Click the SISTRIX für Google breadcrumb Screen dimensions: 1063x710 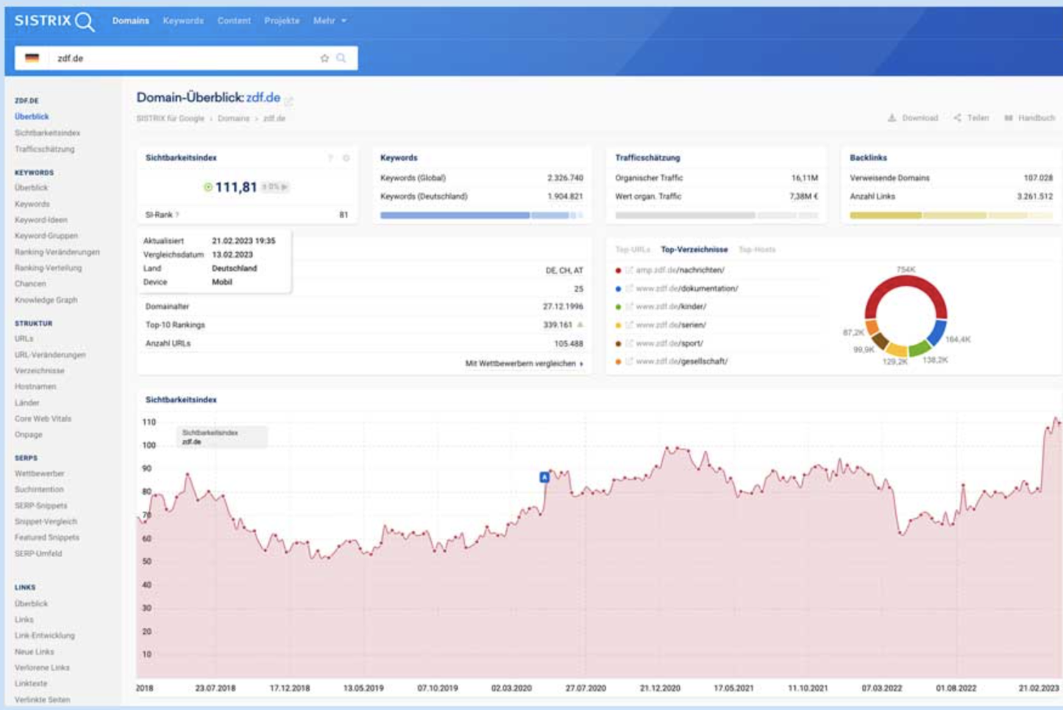pyautogui.click(x=171, y=119)
